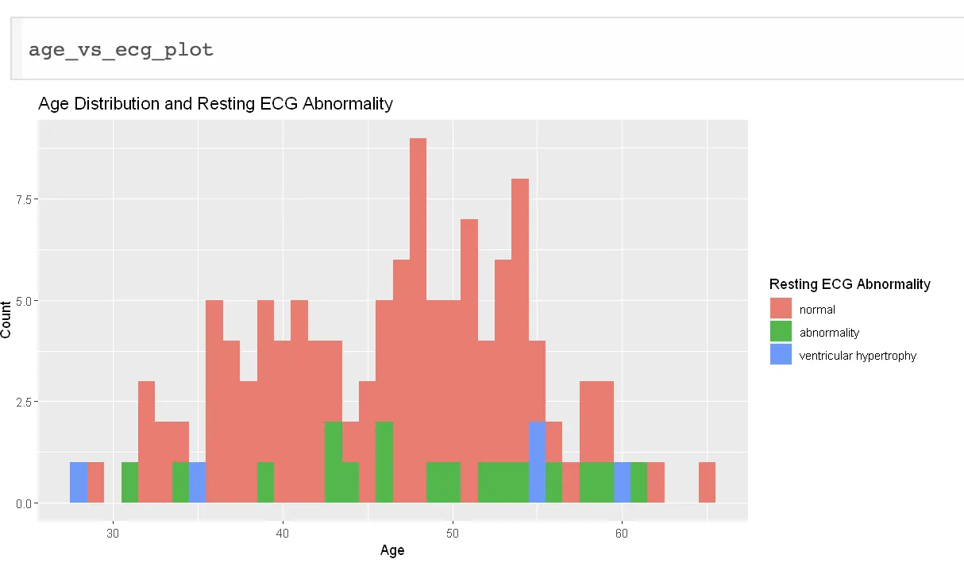The image size is (964, 586).
Task: Click the 'abnormality' legend label
Action: click(829, 333)
